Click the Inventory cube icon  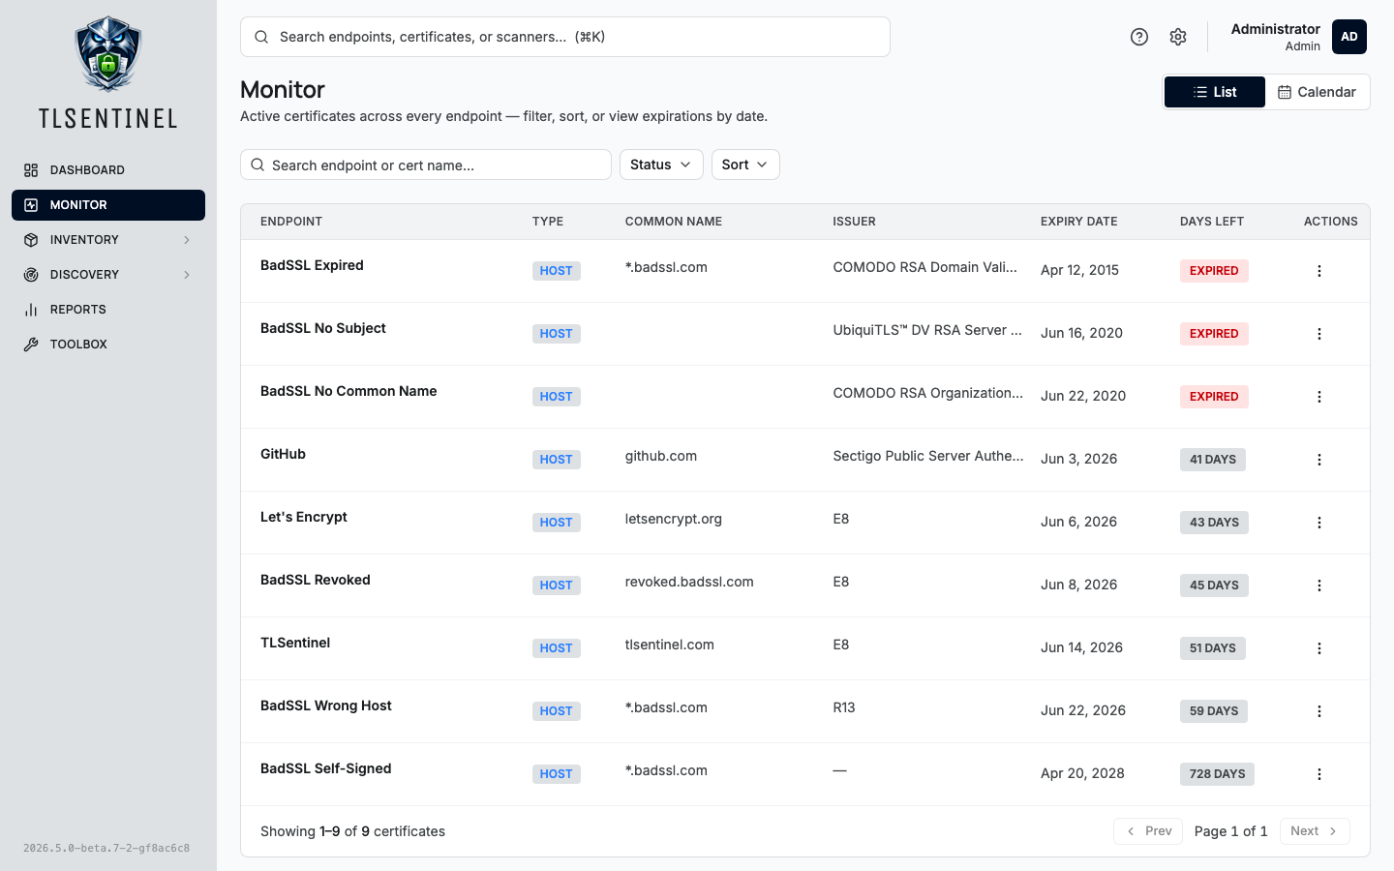click(31, 240)
